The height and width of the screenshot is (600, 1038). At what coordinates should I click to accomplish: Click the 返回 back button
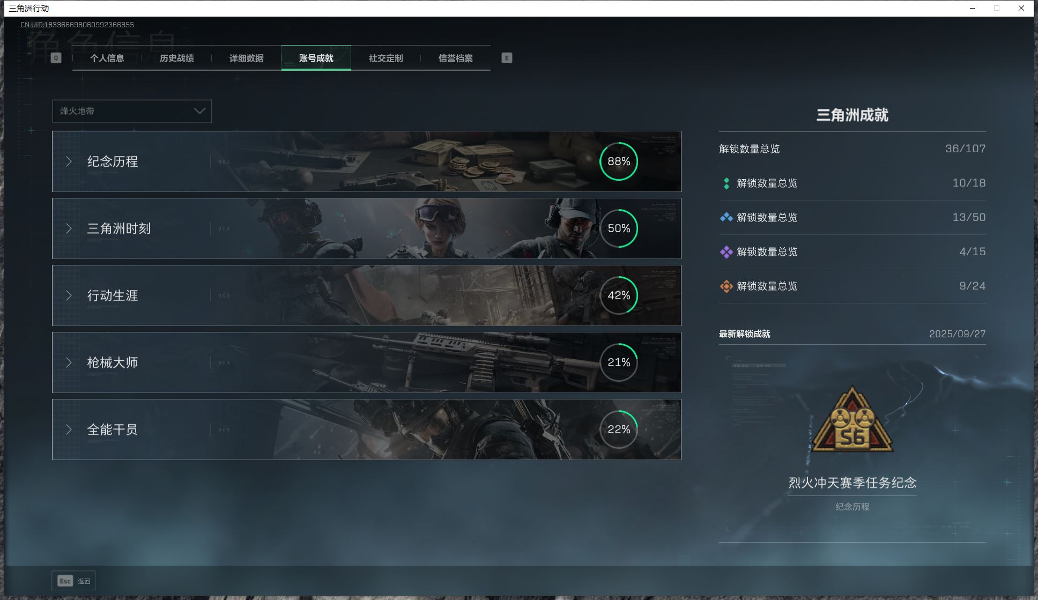pyautogui.click(x=83, y=581)
